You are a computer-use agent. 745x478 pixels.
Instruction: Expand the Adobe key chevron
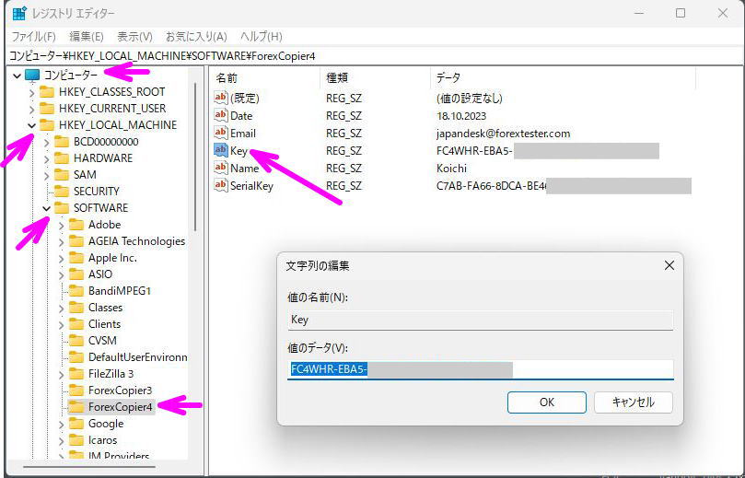point(62,225)
